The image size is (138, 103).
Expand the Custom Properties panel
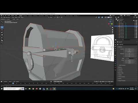coord(122,81)
